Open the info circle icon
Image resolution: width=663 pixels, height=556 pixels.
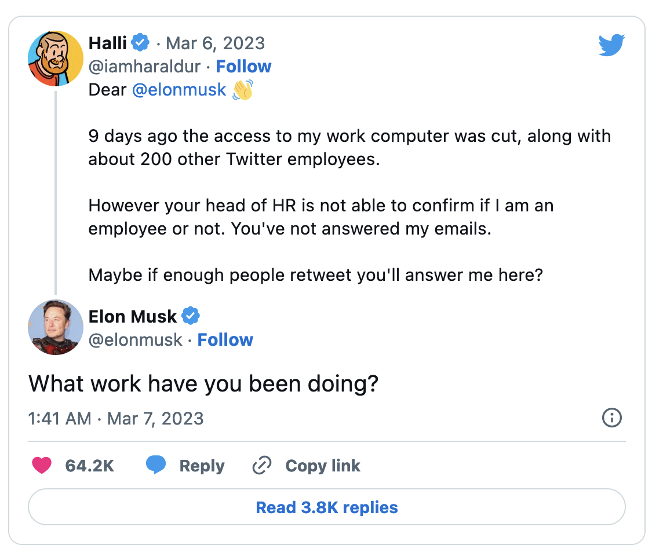pyautogui.click(x=611, y=418)
